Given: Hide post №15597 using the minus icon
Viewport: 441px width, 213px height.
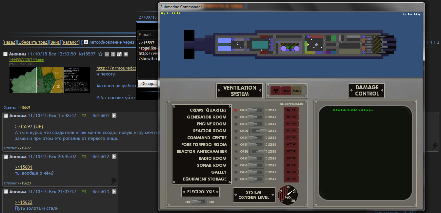Looking at the screenshot, I should (107, 54).
